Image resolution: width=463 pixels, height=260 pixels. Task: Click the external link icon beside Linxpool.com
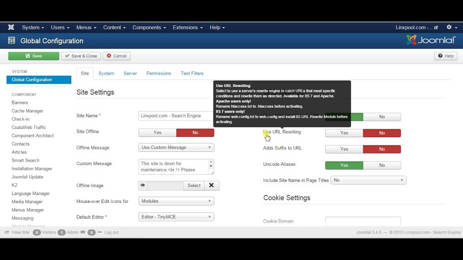(x=436, y=27)
